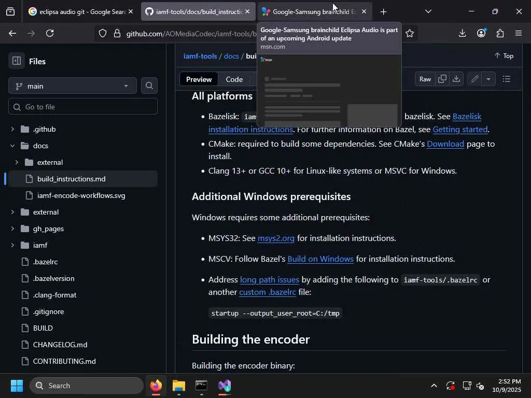
Task: Focus the Go to file input
Action: coord(82,107)
